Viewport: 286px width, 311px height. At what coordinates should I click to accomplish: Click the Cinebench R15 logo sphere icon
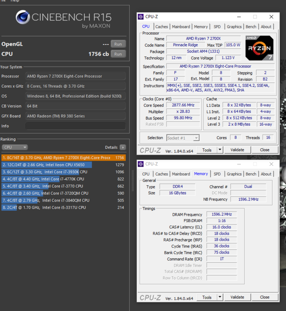pyautogui.click(x=23, y=17)
